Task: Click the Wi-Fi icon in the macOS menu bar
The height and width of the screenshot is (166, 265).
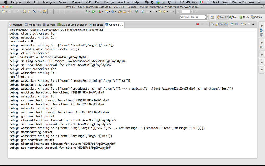Action: 182,2
